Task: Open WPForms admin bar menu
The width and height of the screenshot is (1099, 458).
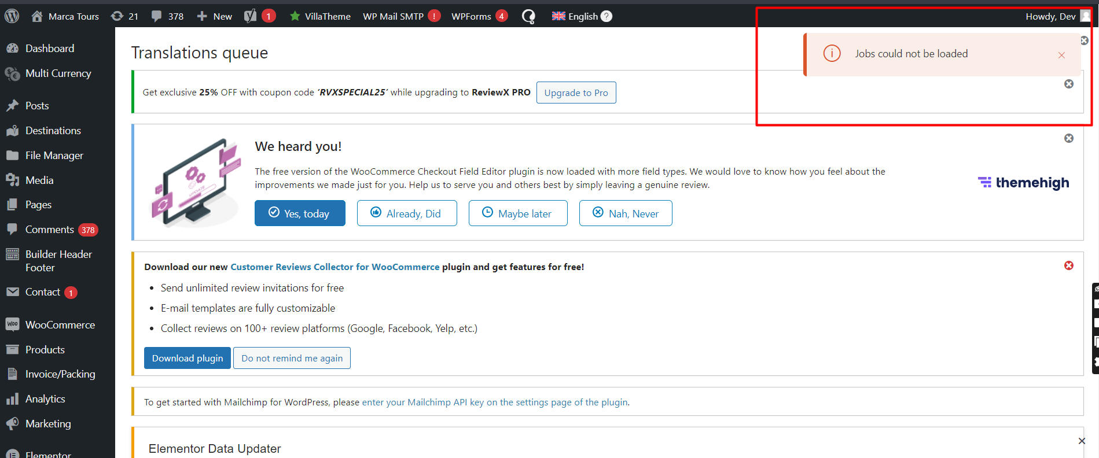Action: (479, 16)
